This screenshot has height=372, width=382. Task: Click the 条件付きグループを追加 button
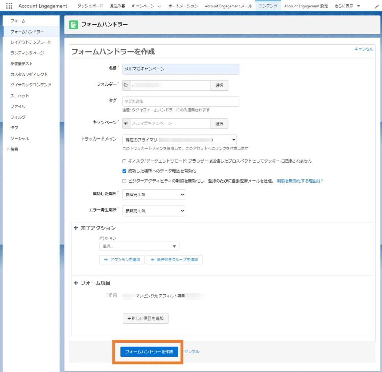pos(174,259)
